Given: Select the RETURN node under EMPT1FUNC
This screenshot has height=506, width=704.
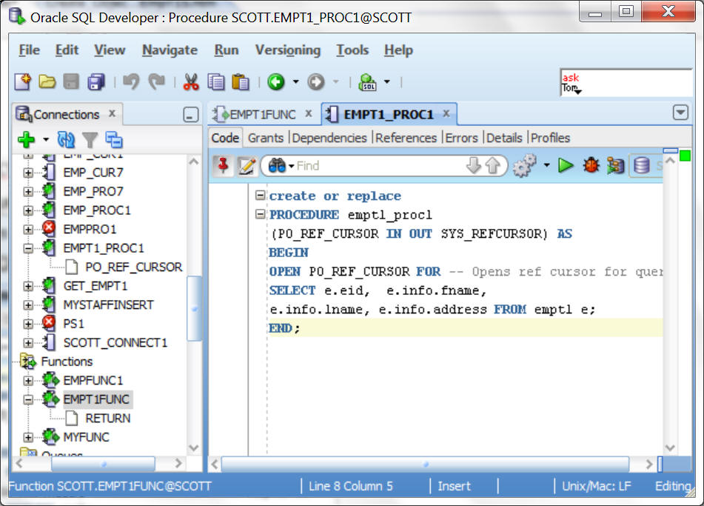Looking at the screenshot, I should point(108,419).
